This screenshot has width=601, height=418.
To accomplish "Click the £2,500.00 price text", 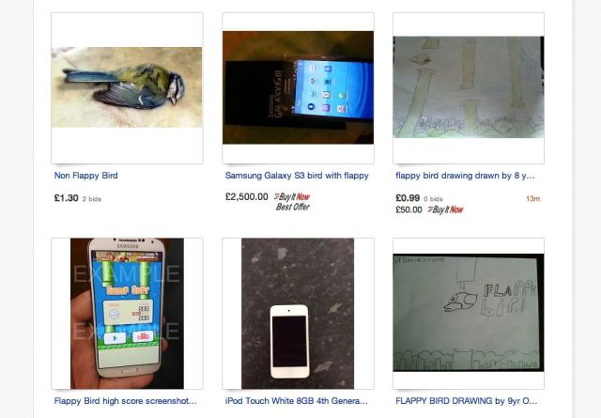I will [246, 197].
